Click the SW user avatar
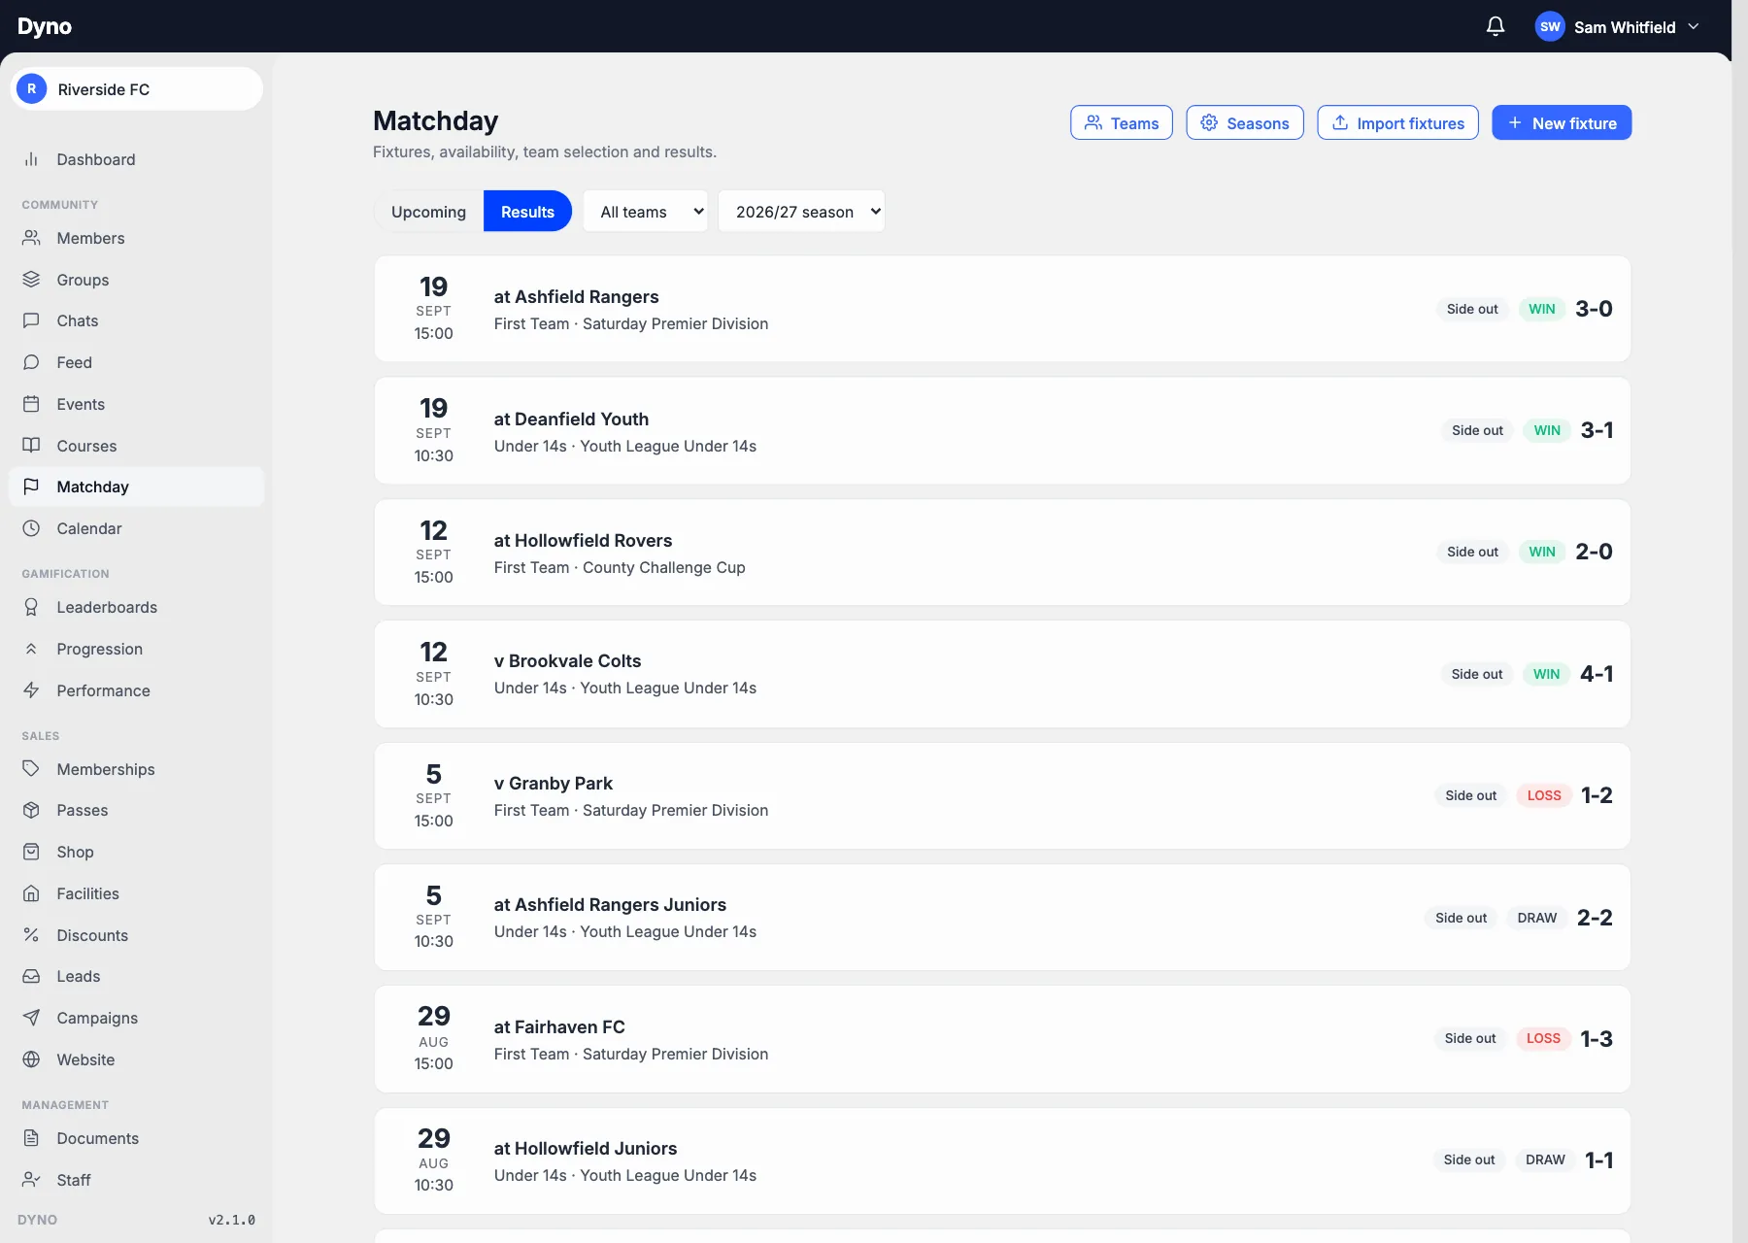Viewport: 1748px width, 1243px height. (1550, 26)
